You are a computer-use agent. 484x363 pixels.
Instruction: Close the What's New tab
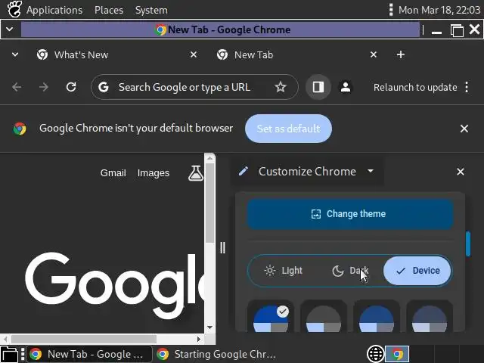[194, 54]
